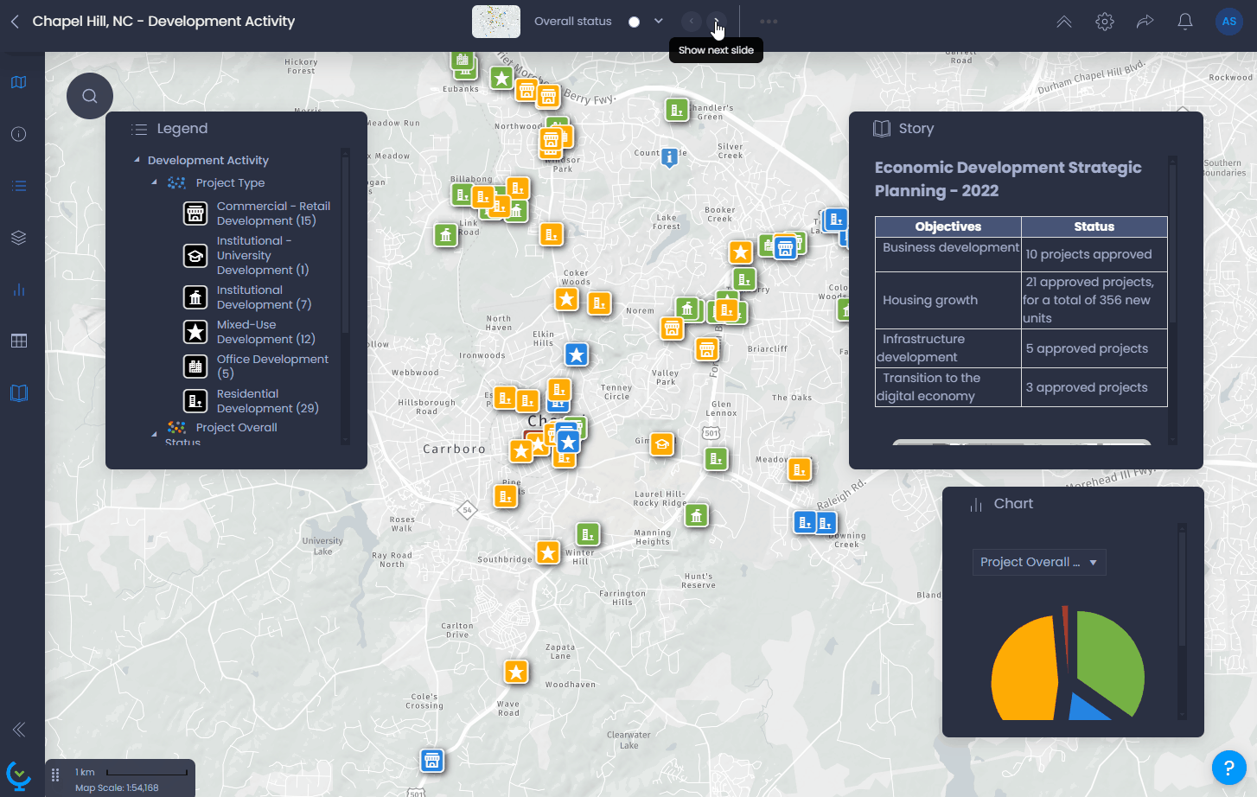
Task: Click the green institutional marker near Laurel Hill
Action: [x=697, y=516]
